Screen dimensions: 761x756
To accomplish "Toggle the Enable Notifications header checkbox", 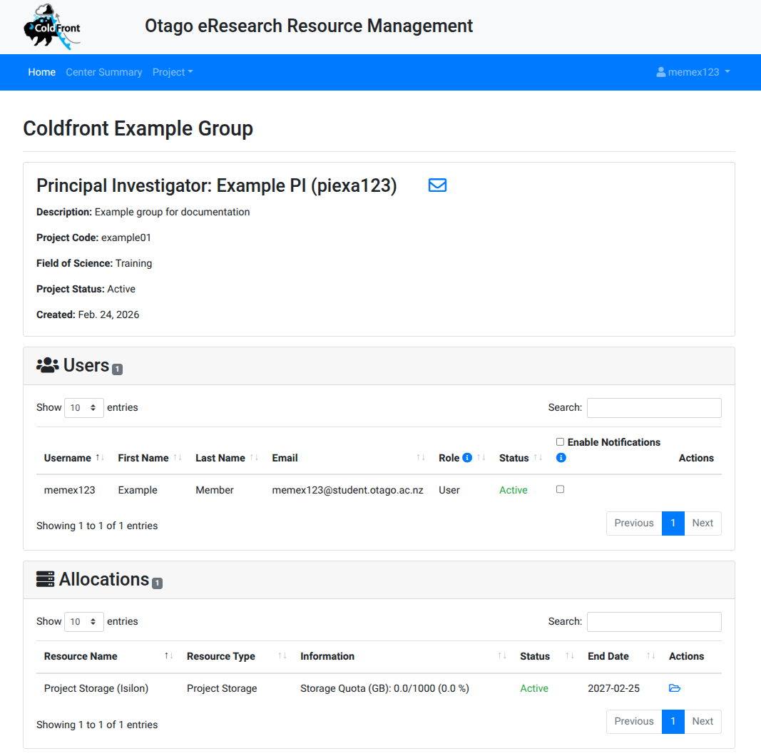I will click(560, 441).
